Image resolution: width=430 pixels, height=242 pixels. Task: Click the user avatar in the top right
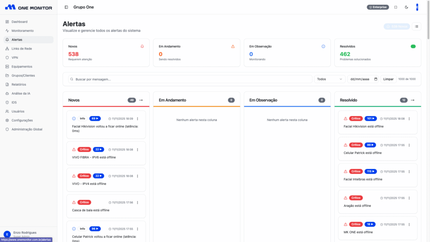coord(417,7)
